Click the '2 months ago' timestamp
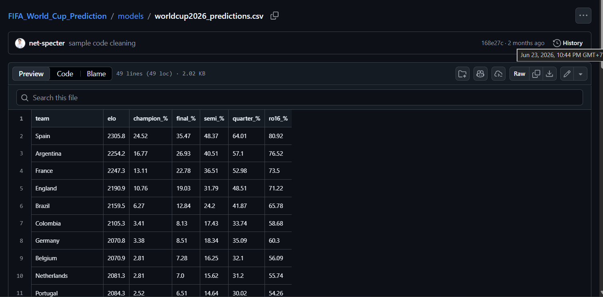The image size is (603, 297). click(526, 43)
